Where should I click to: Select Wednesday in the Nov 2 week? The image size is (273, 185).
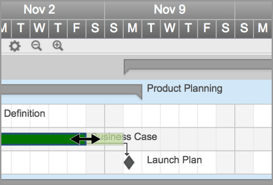[40, 28]
